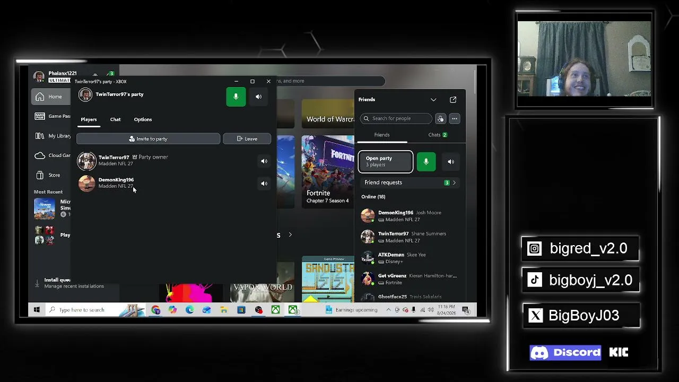Select the Players tab in party window
This screenshot has height=382, width=679.
point(89,119)
